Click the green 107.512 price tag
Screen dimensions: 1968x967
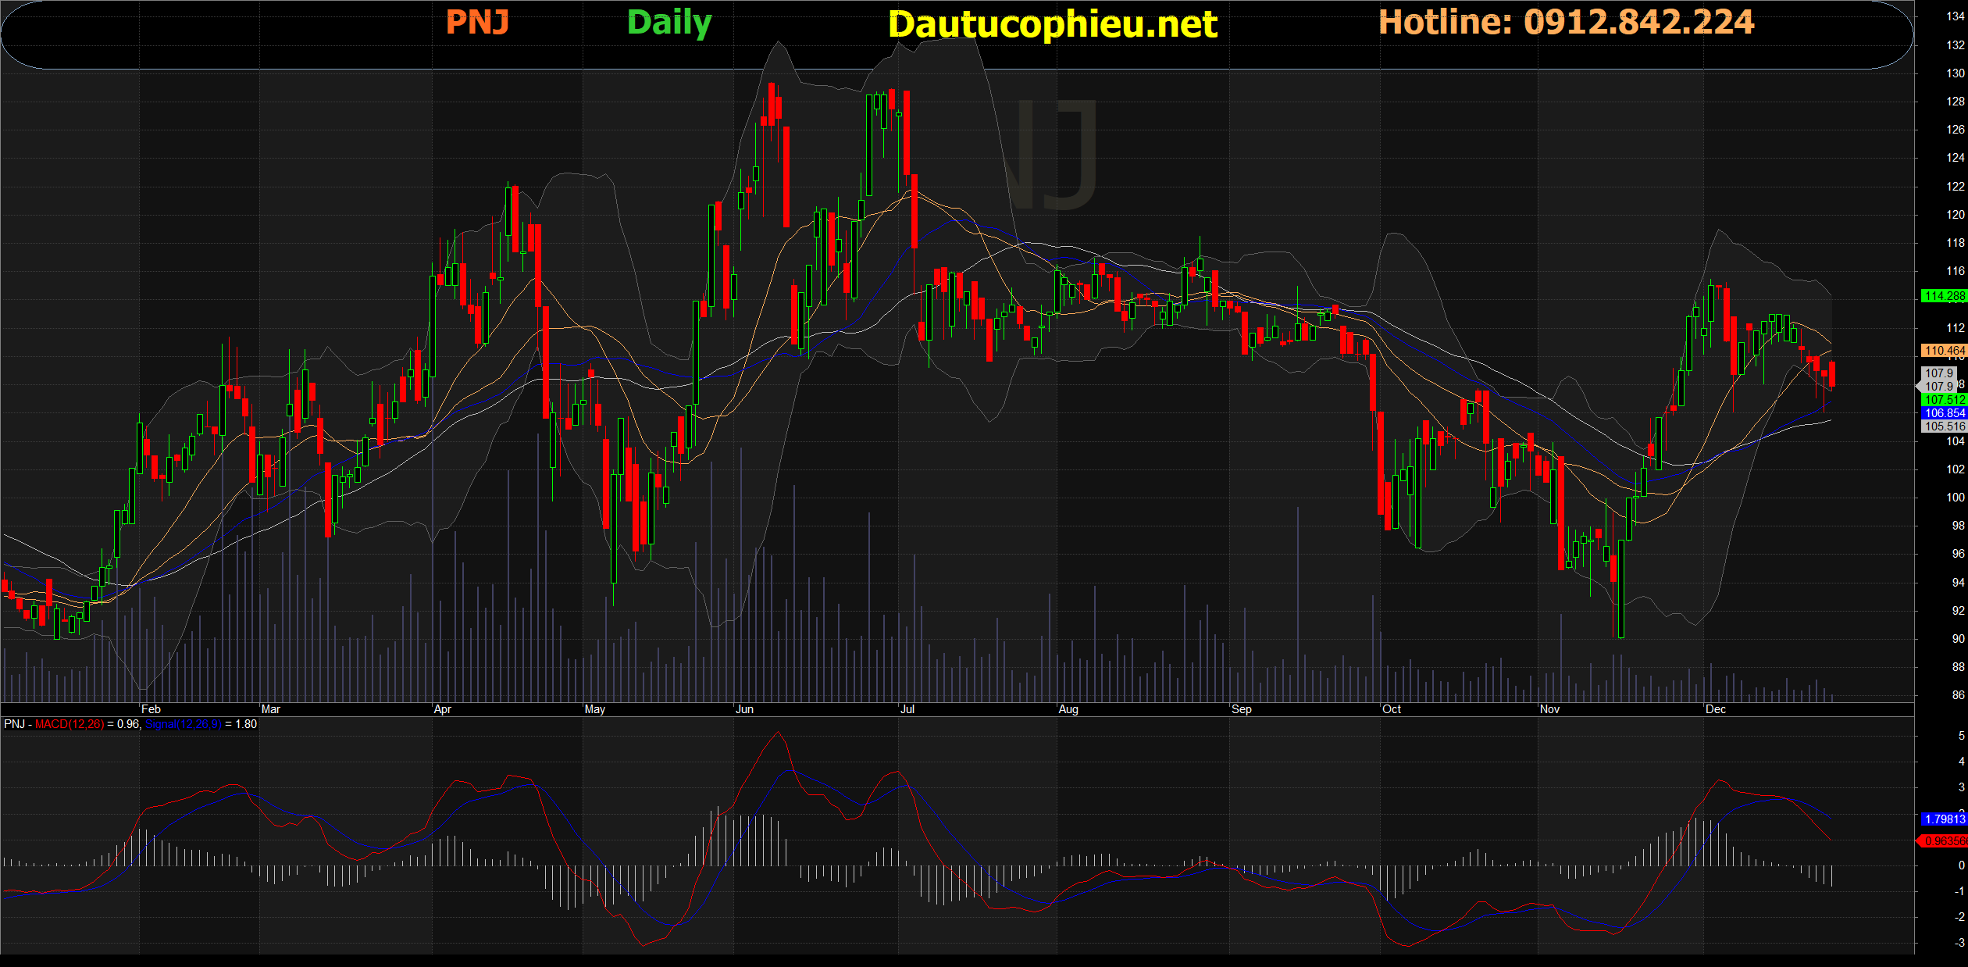tap(1943, 400)
